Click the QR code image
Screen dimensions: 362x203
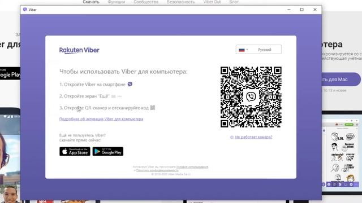pyautogui.click(x=251, y=97)
